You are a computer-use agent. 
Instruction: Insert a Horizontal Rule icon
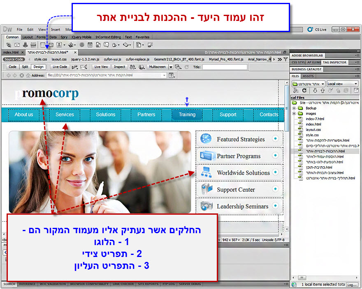[x=33, y=45]
